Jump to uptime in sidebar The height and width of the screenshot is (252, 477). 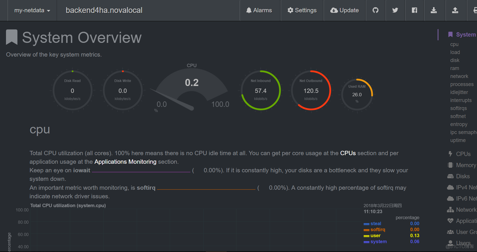(x=458, y=140)
